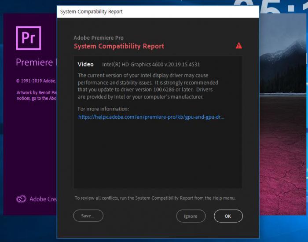The image size is (308, 242).
Task: Click the OK button
Action: pyautogui.click(x=228, y=216)
